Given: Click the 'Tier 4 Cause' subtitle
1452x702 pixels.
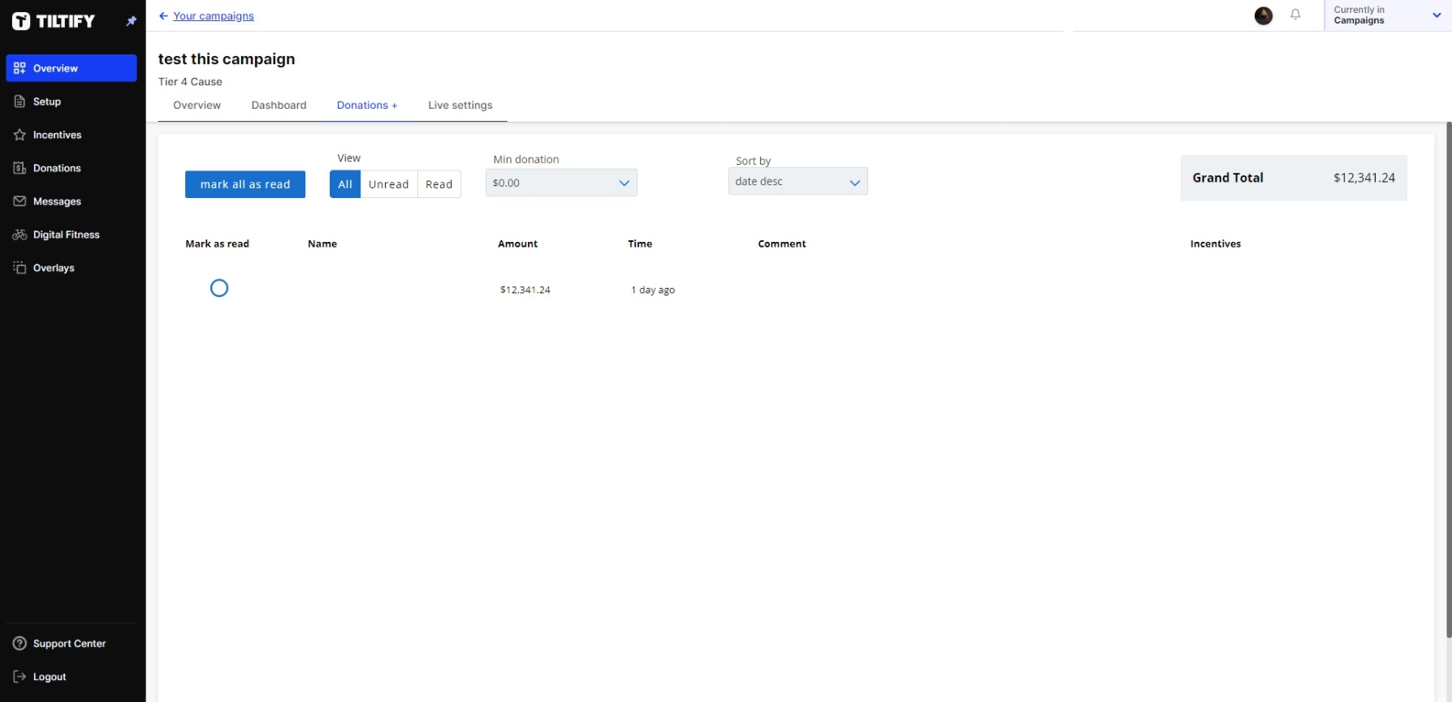Looking at the screenshot, I should pos(190,82).
